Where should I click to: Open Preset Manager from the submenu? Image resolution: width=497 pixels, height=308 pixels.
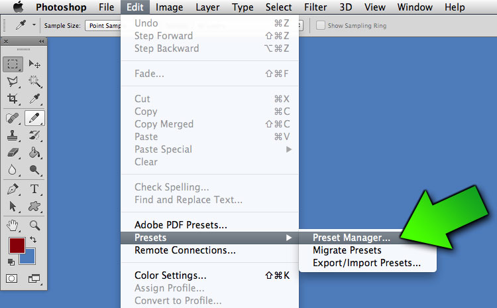(351, 238)
